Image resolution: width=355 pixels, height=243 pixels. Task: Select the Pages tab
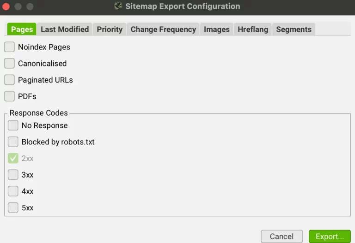[22, 30]
